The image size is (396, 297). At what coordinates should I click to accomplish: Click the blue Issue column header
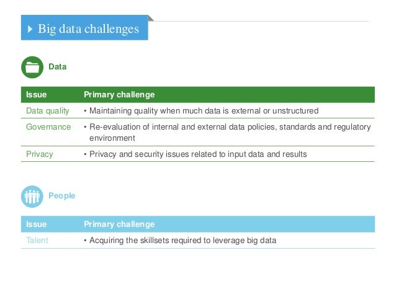(37, 224)
